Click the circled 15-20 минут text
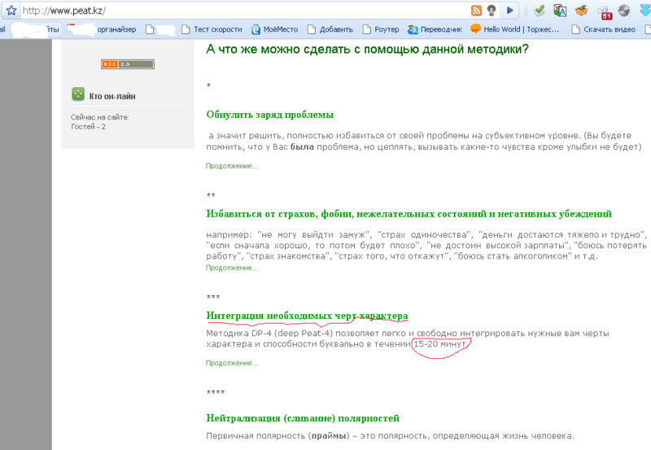The height and width of the screenshot is (450, 651). [440, 344]
